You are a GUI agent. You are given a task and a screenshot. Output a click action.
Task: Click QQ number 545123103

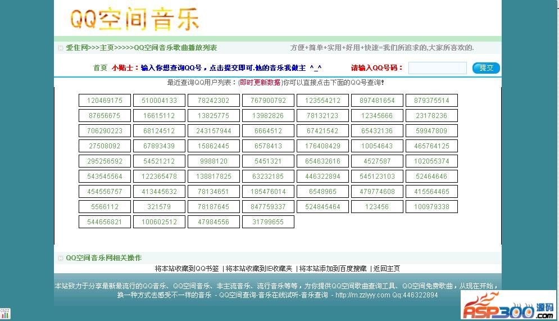378,177
